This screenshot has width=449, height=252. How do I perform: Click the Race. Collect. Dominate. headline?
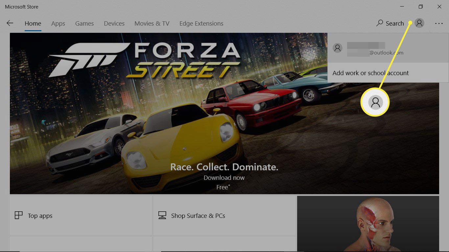[x=224, y=167]
